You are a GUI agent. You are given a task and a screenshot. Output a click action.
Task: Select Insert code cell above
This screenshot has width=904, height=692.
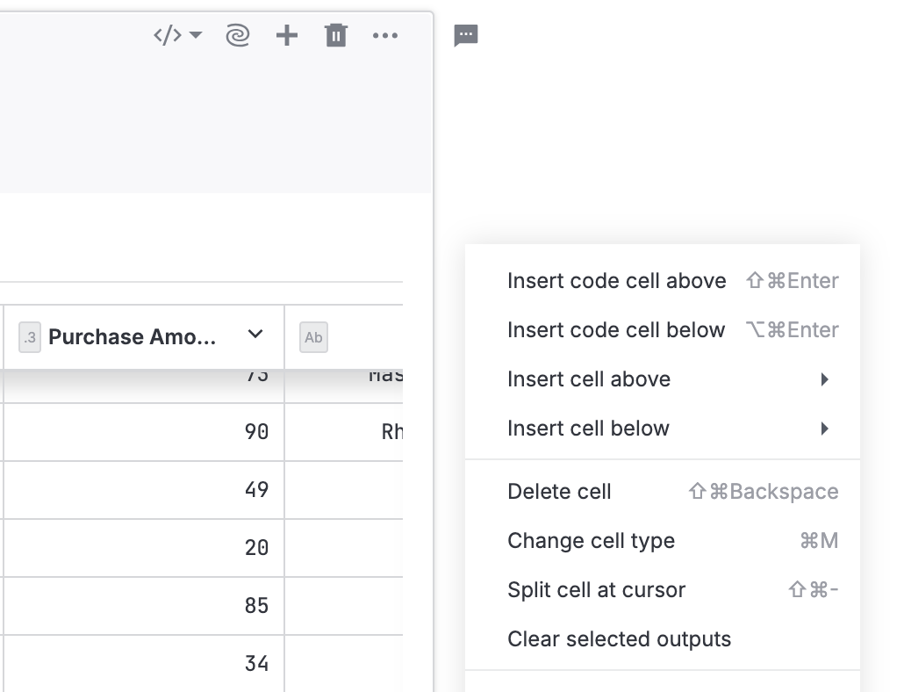(x=616, y=280)
